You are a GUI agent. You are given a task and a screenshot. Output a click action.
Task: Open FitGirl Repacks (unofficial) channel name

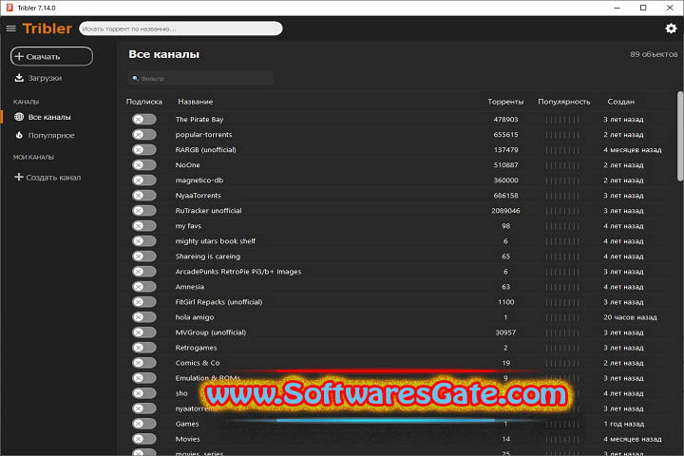click(x=219, y=302)
